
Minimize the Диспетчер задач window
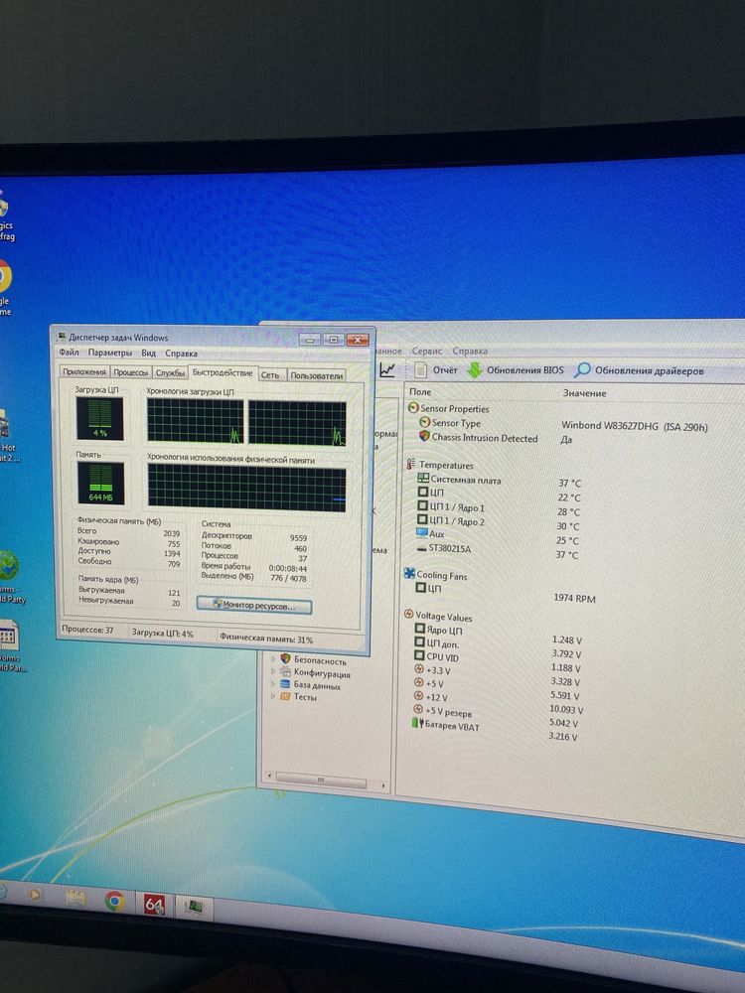click(309, 340)
